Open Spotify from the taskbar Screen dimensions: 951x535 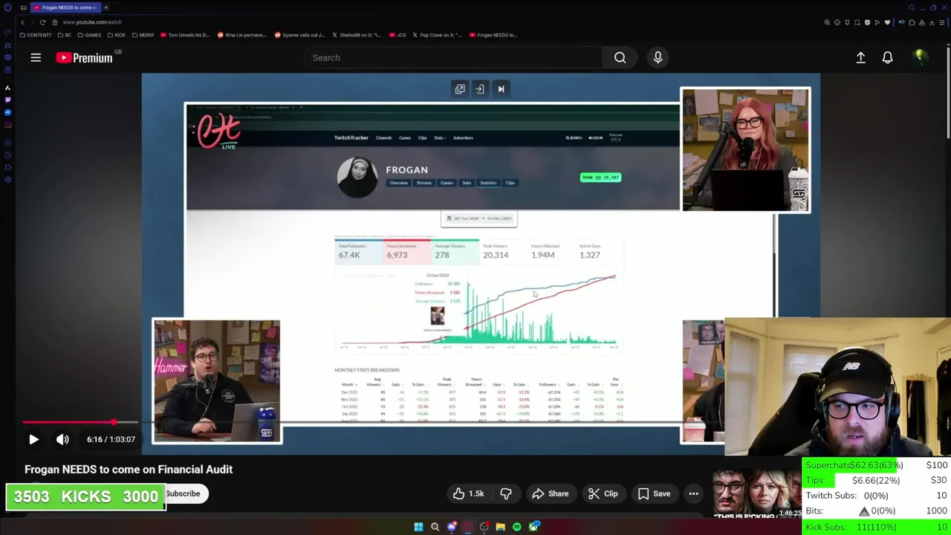[x=516, y=527]
